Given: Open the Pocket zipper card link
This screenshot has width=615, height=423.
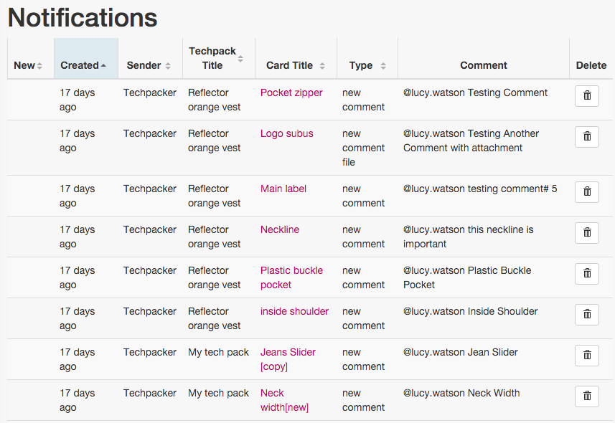Looking at the screenshot, I should tap(291, 92).
